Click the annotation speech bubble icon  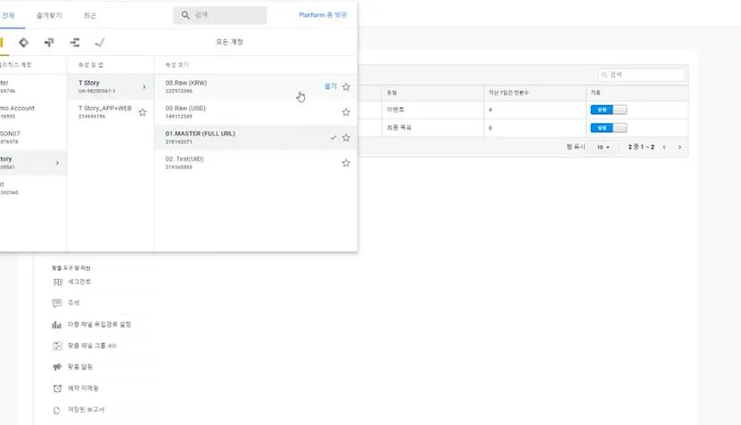[x=57, y=303]
